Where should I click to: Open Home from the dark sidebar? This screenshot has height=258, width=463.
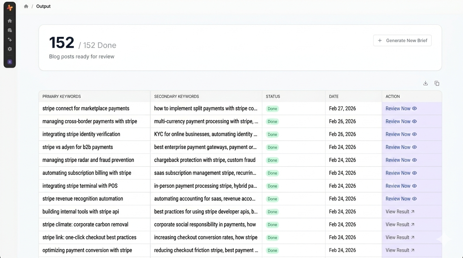[x=10, y=21]
